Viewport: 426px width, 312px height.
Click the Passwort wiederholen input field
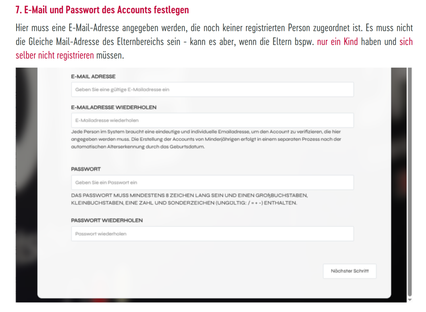(212, 234)
